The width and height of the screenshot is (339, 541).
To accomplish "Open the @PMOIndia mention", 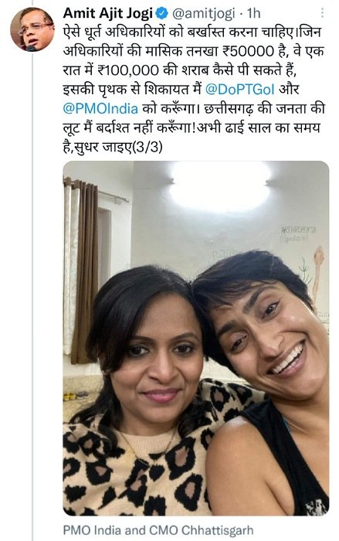I will [100, 109].
